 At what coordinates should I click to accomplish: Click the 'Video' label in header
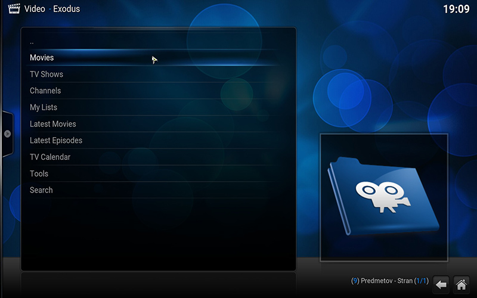(x=34, y=9)
